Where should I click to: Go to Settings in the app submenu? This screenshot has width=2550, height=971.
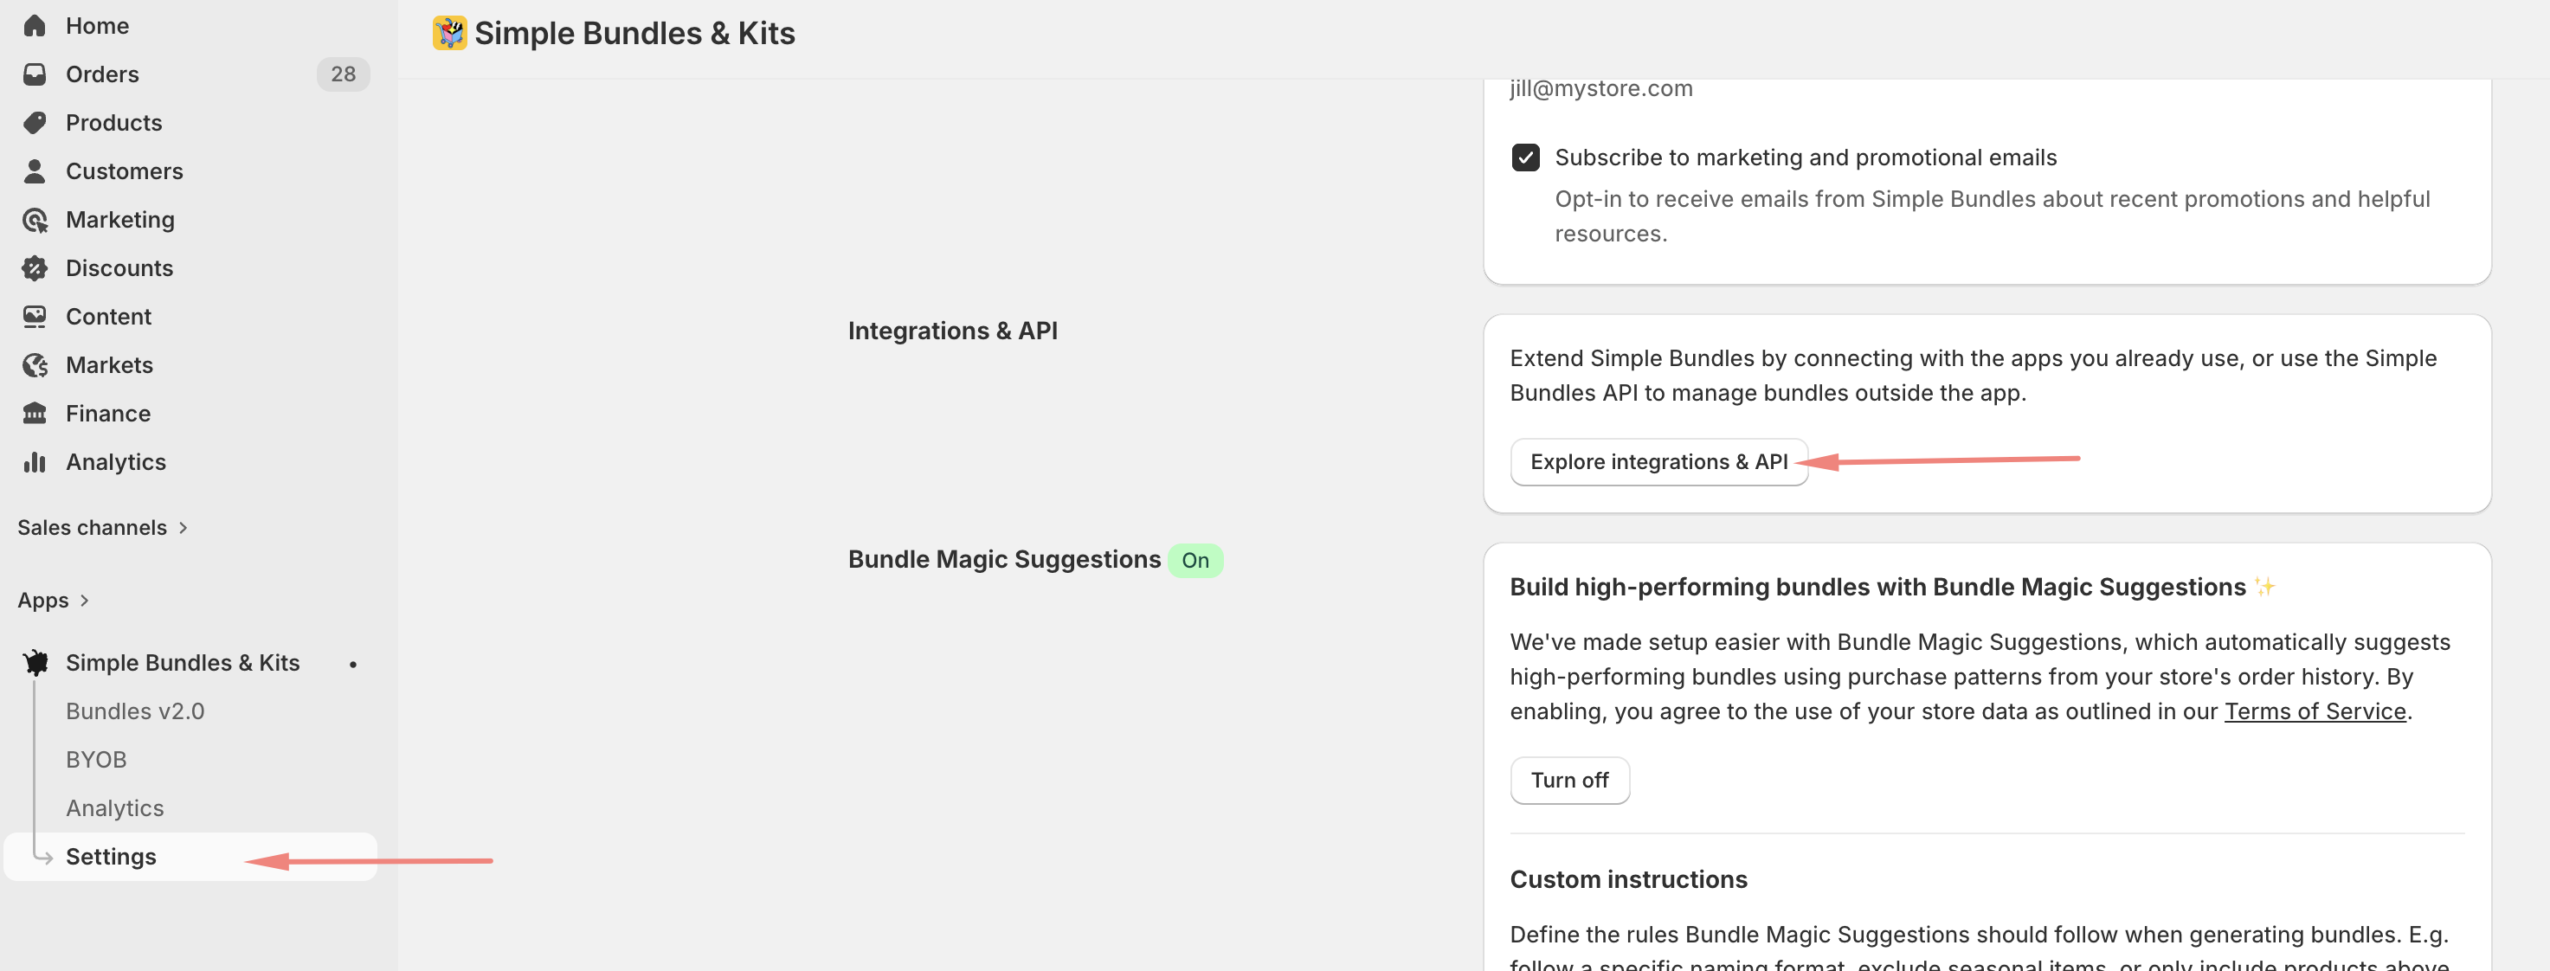(111, 856)
